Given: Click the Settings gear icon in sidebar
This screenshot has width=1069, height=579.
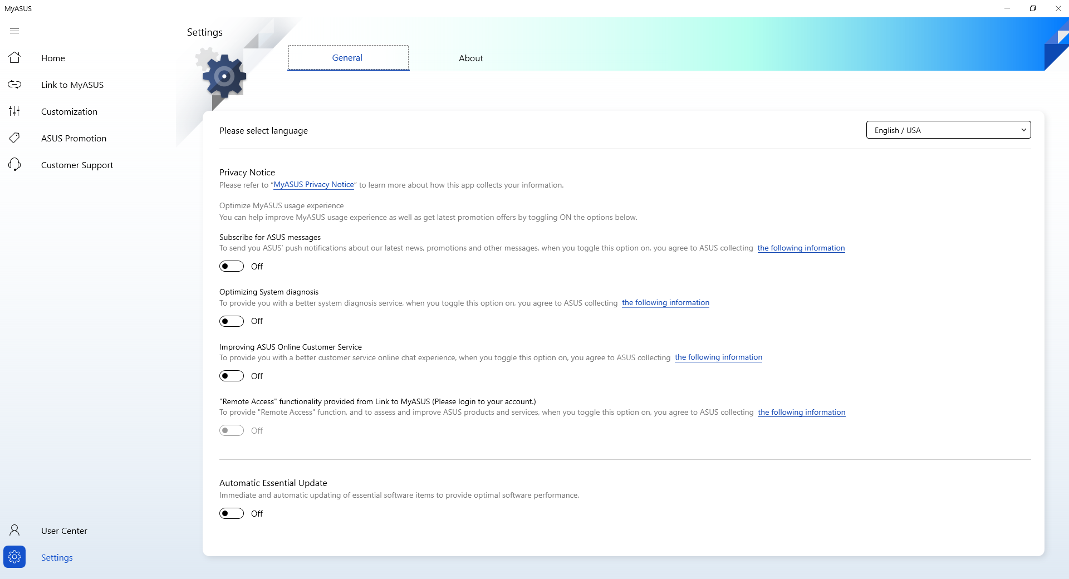Looking at the screenshot, I should pyautogui.click(x=14, y=557).
